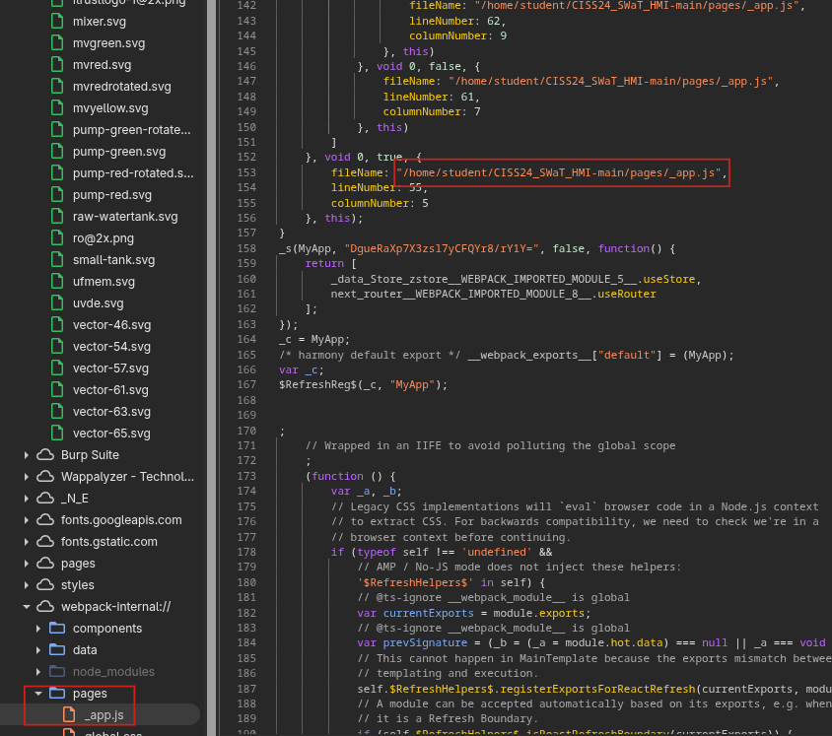This screenshot has width=832, height=736.
Task: Select vector-54.svg file icon
Action: click(57, 346)
